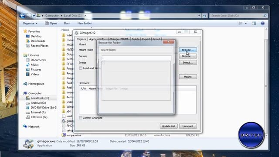
Task: Click the search magnifier icon
Action: 265,16
